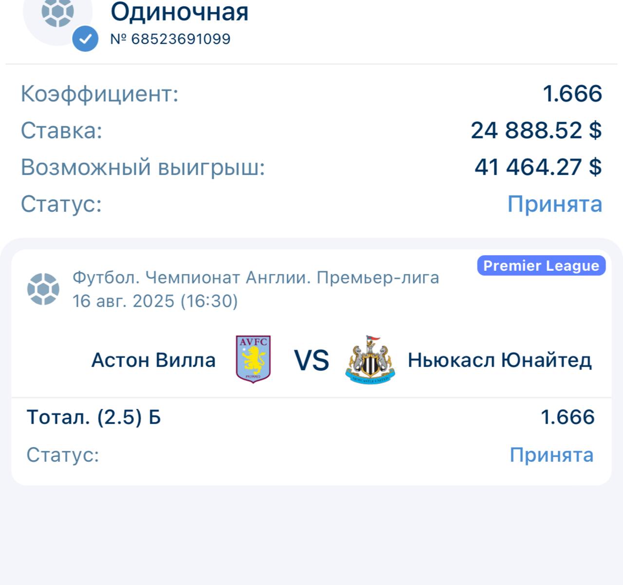The width and height of the screenshot is (623, 585).
Task: Tap the coefficient value 1.666 in the summary
Action: coord(572,94)
